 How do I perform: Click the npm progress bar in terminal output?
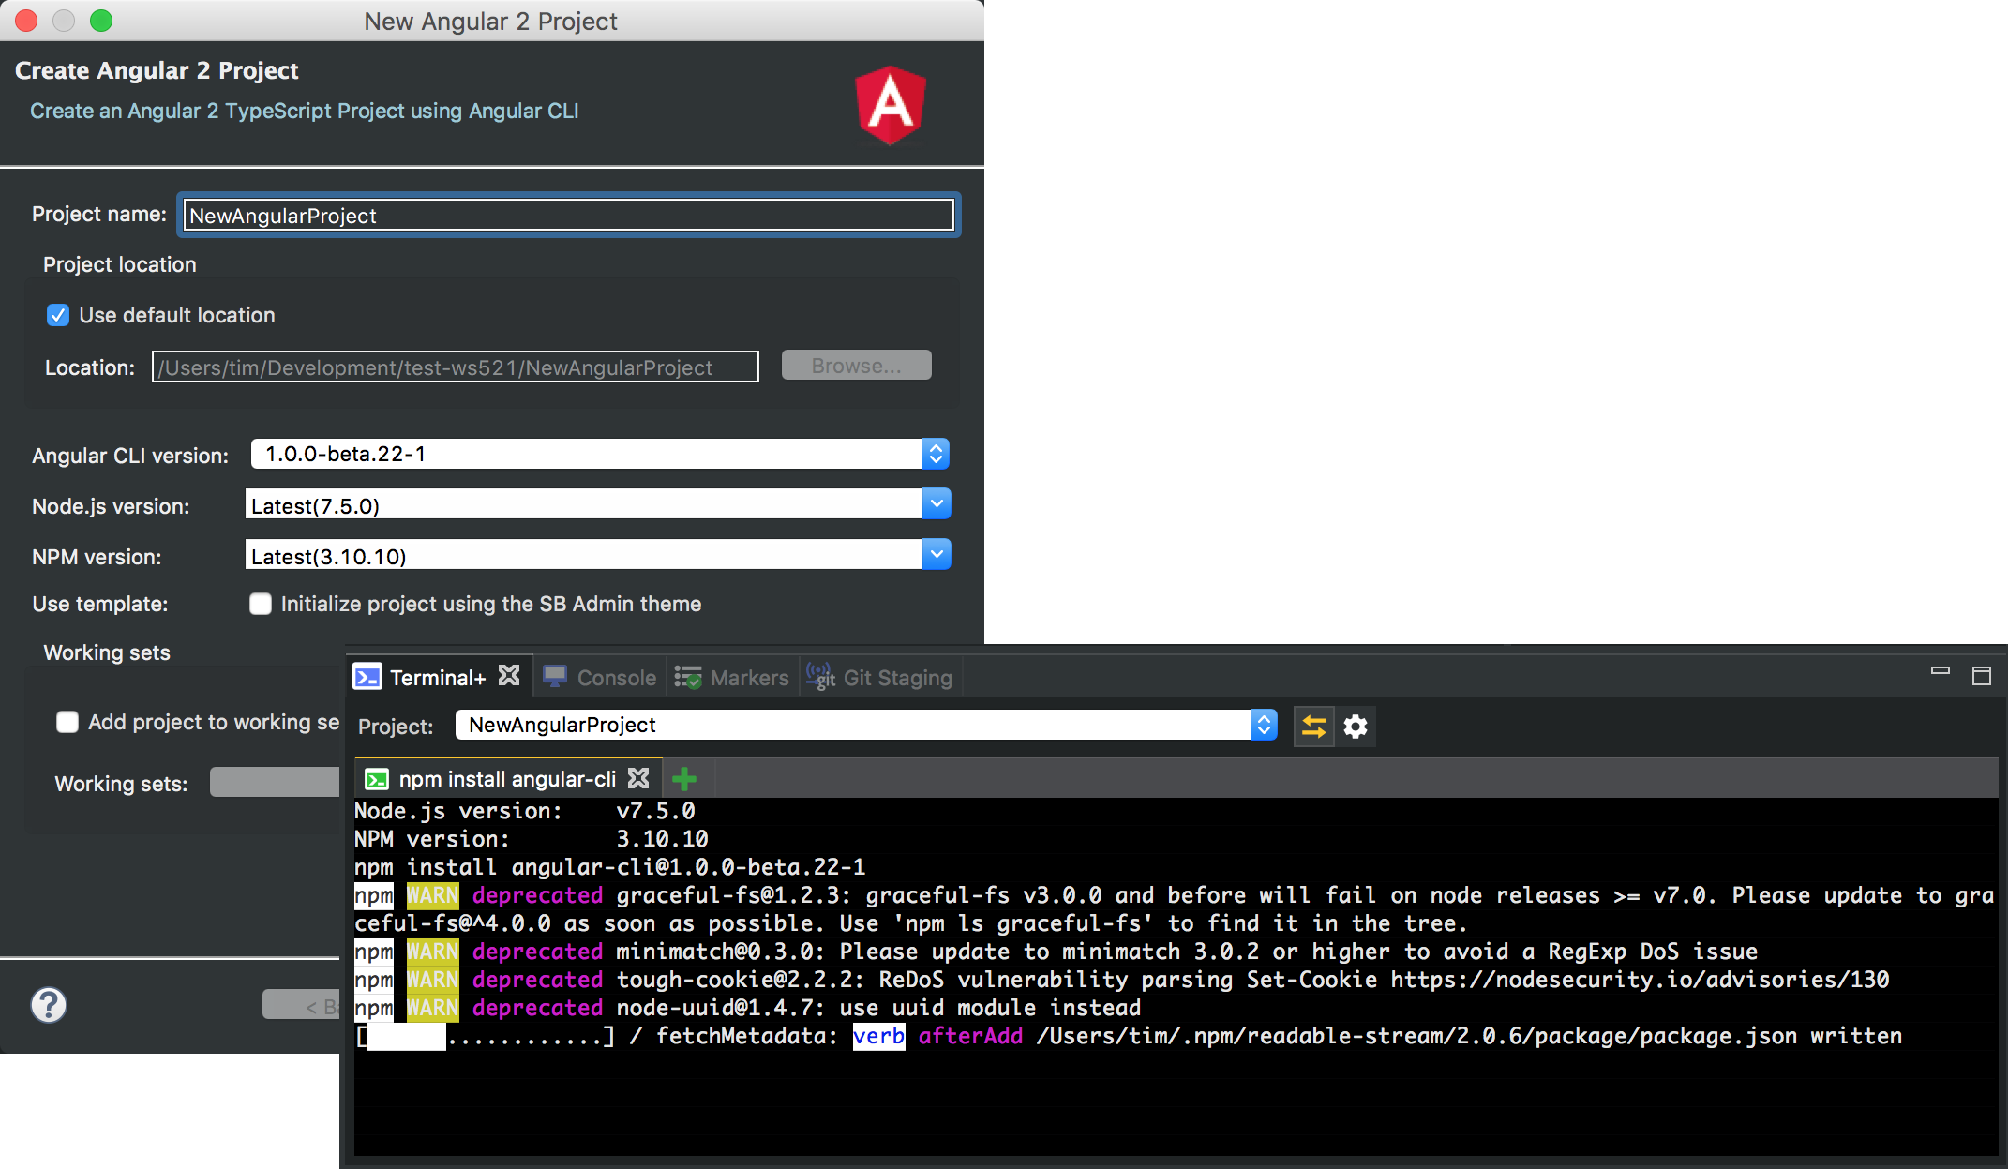click(485, 1036)
